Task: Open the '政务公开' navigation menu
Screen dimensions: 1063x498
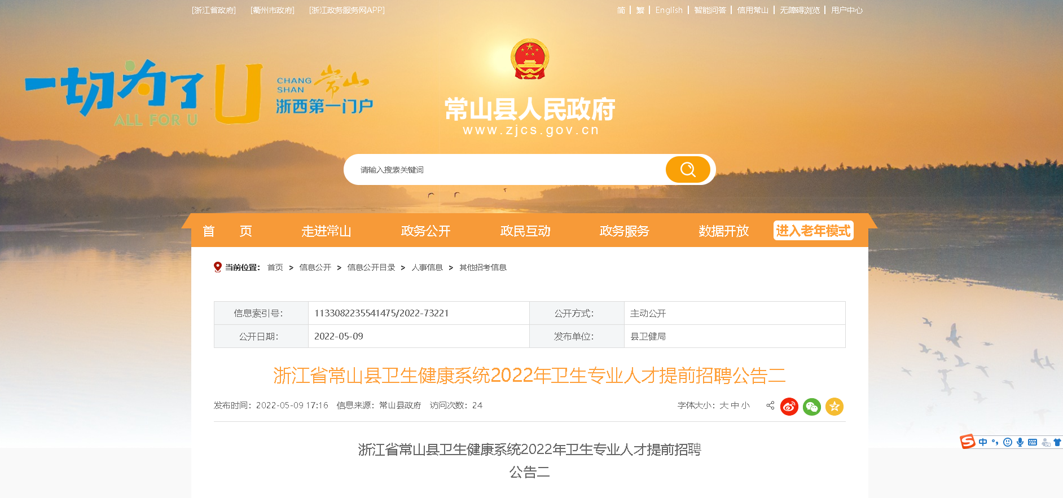Action: pos(425,231)
